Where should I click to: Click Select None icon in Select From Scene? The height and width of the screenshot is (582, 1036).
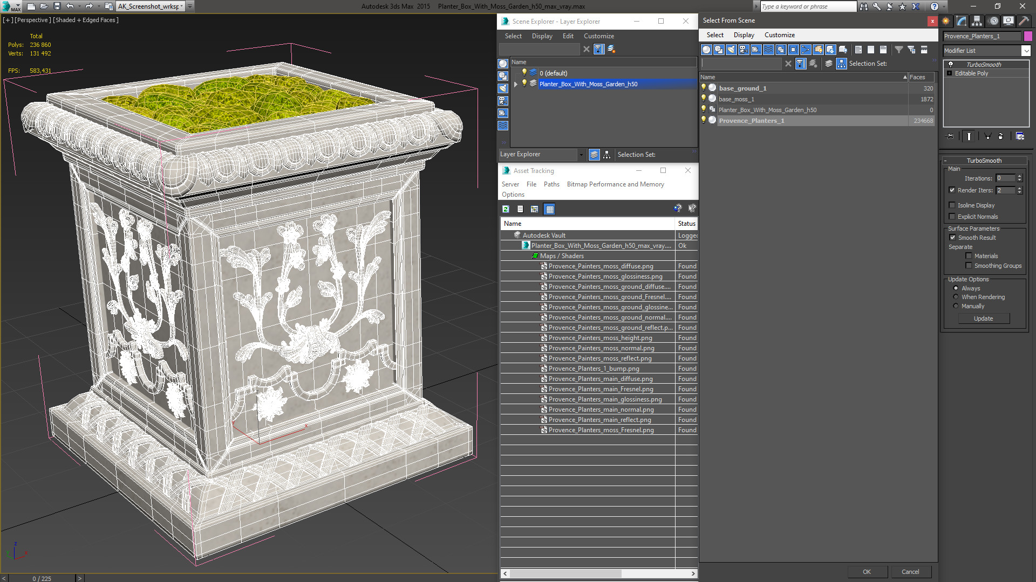pyautogui.click(x=871, y=50)
